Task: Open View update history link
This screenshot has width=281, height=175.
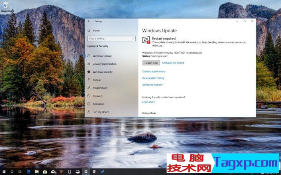Action: point(153,78)
